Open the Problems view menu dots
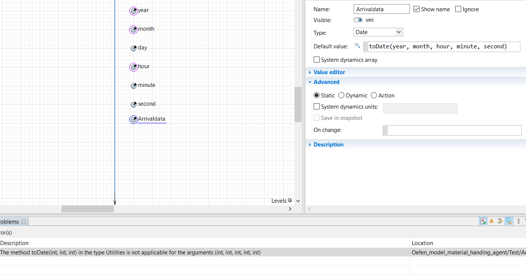Image resolution: width=526 pixels, height=275 pixels. click(x=519, y=221)
